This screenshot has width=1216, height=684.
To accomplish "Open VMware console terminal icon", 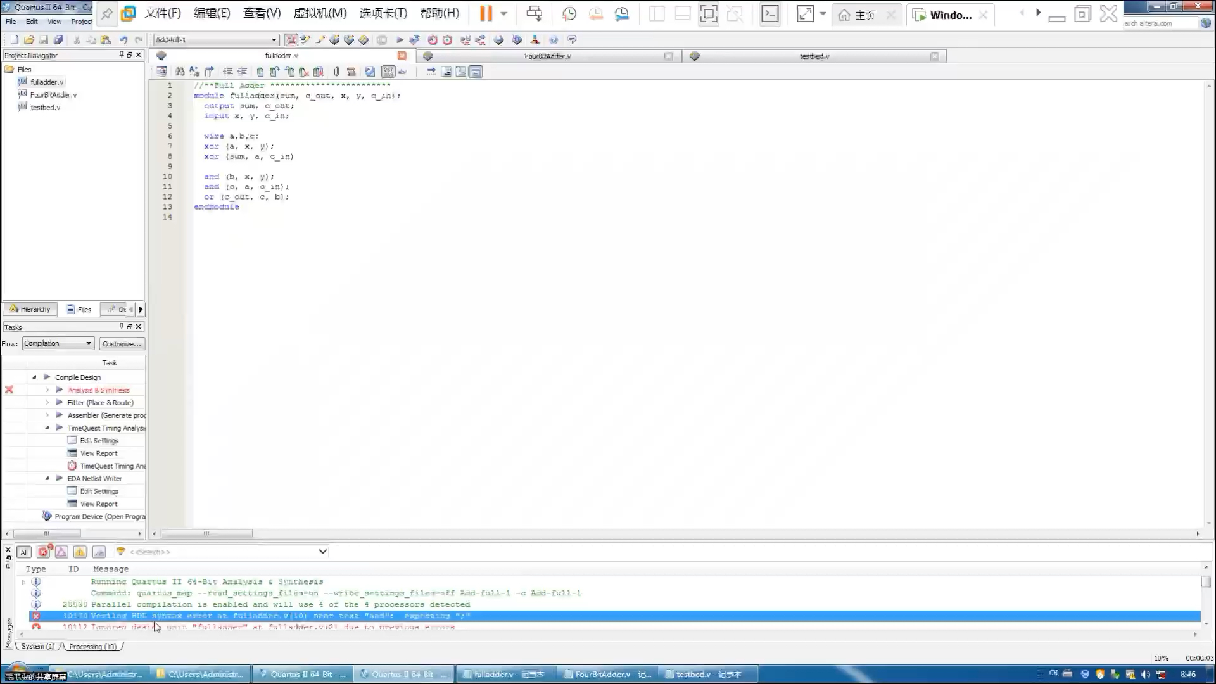I will [769, 14].
